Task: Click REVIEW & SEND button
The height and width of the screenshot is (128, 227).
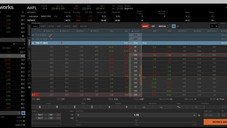Action: click(215, 122)
